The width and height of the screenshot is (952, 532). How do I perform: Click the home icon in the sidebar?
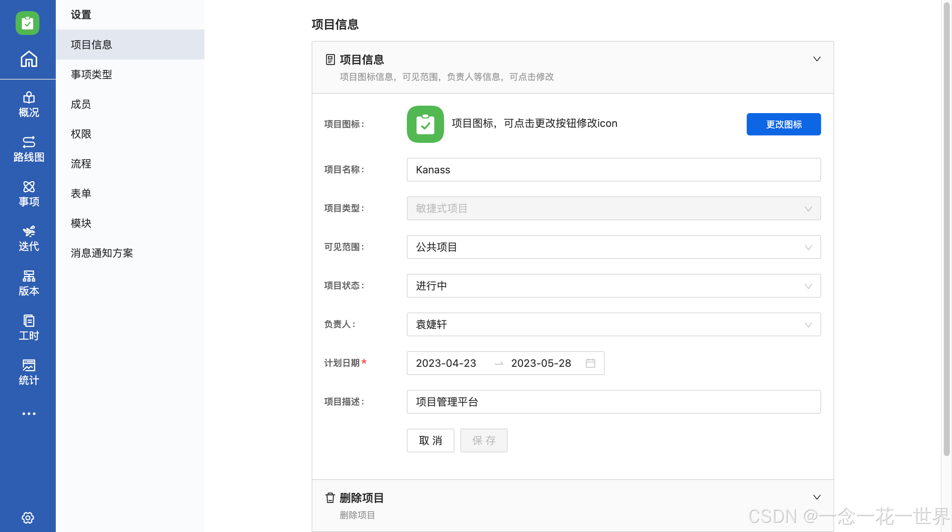pos(29,59)
